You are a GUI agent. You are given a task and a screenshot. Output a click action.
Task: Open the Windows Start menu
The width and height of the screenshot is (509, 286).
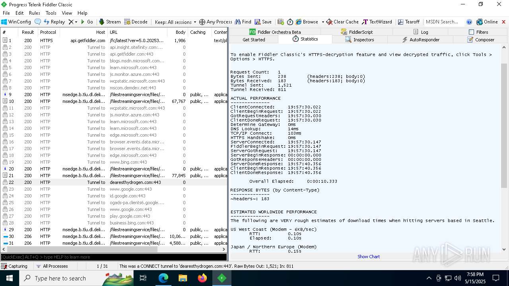(10, 278)
